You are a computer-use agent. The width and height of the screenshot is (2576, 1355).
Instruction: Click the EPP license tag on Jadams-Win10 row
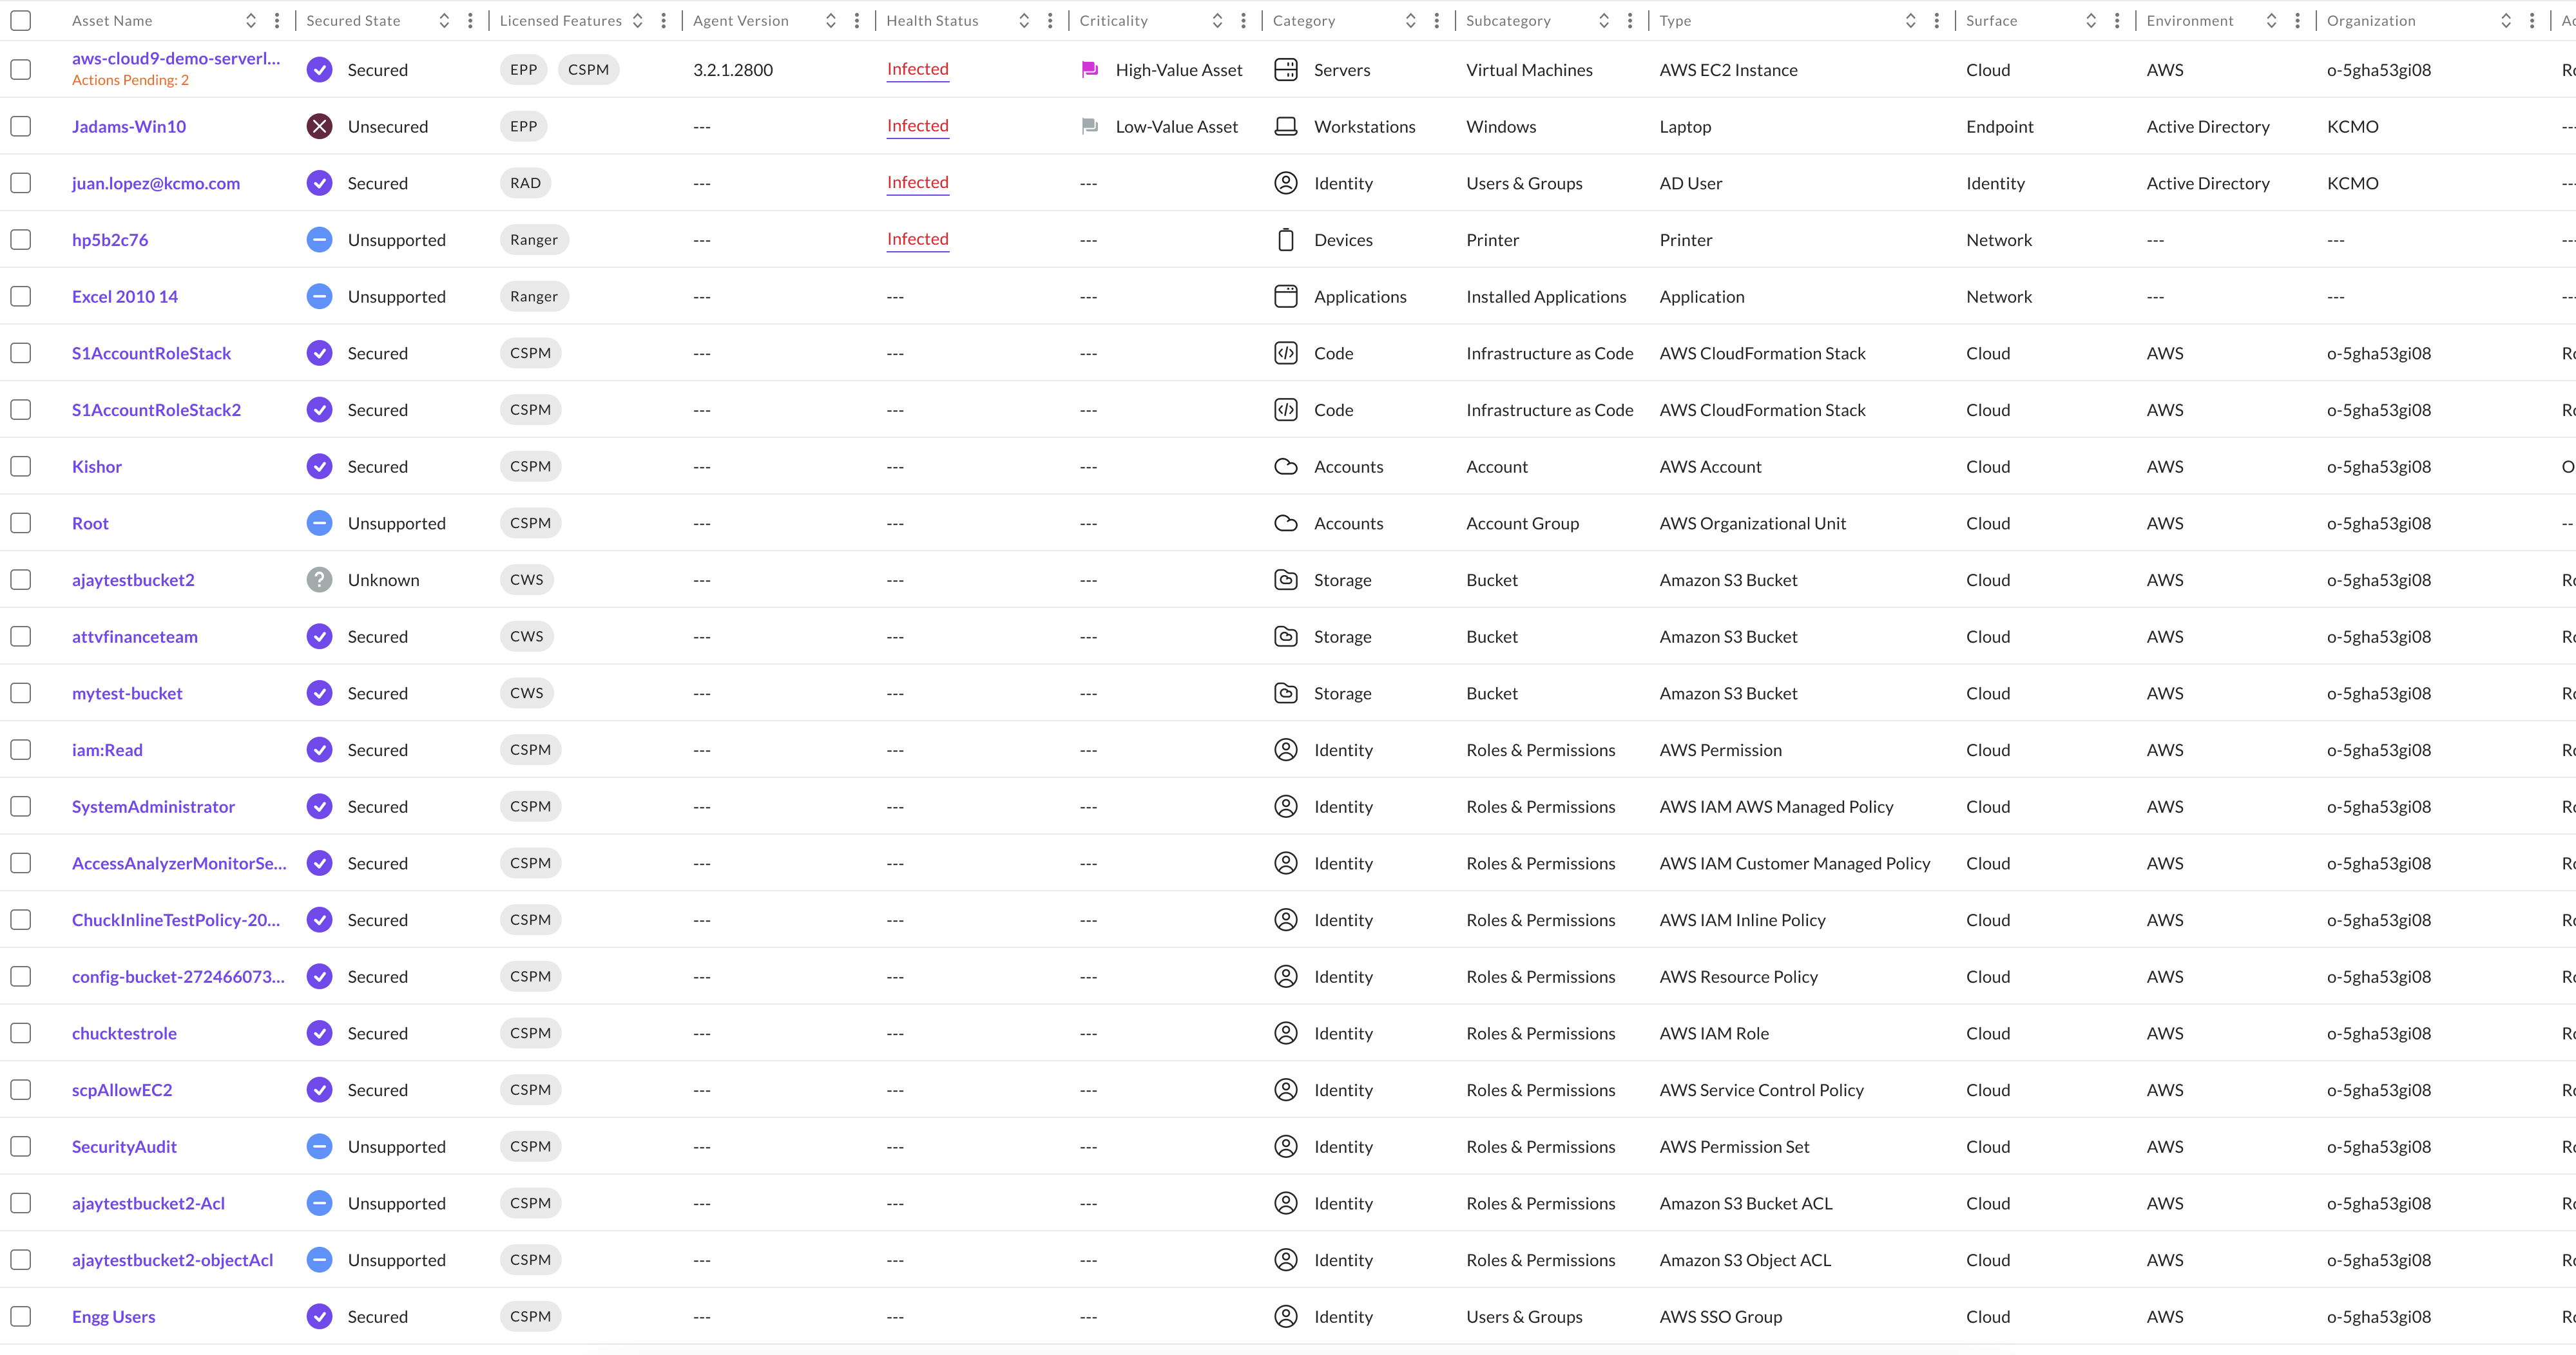click(523, 127)
